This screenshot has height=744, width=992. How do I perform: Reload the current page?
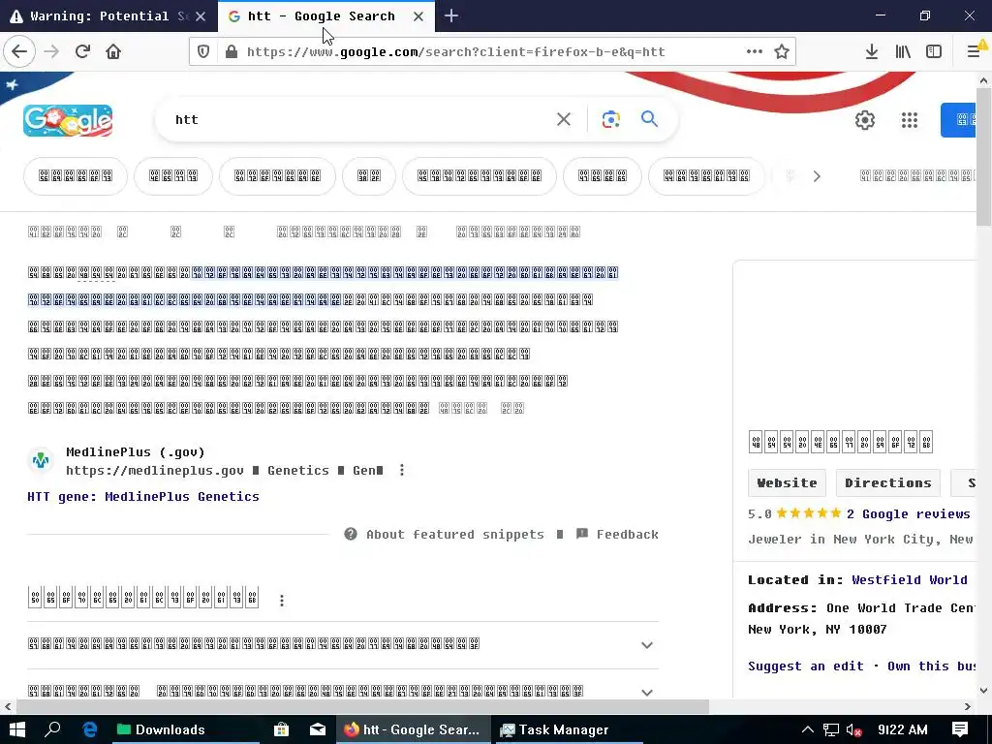[82, 51]
